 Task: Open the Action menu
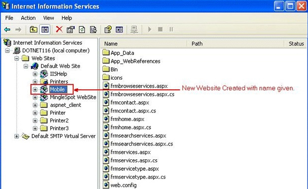click(28, 18)
